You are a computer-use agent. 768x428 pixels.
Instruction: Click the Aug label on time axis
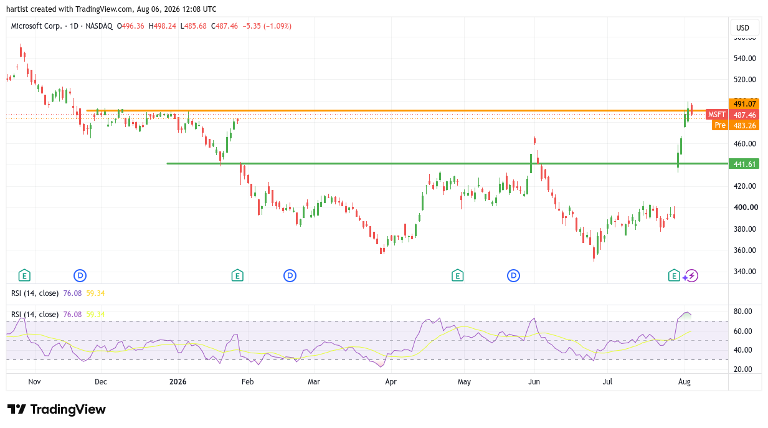point(684,381)
